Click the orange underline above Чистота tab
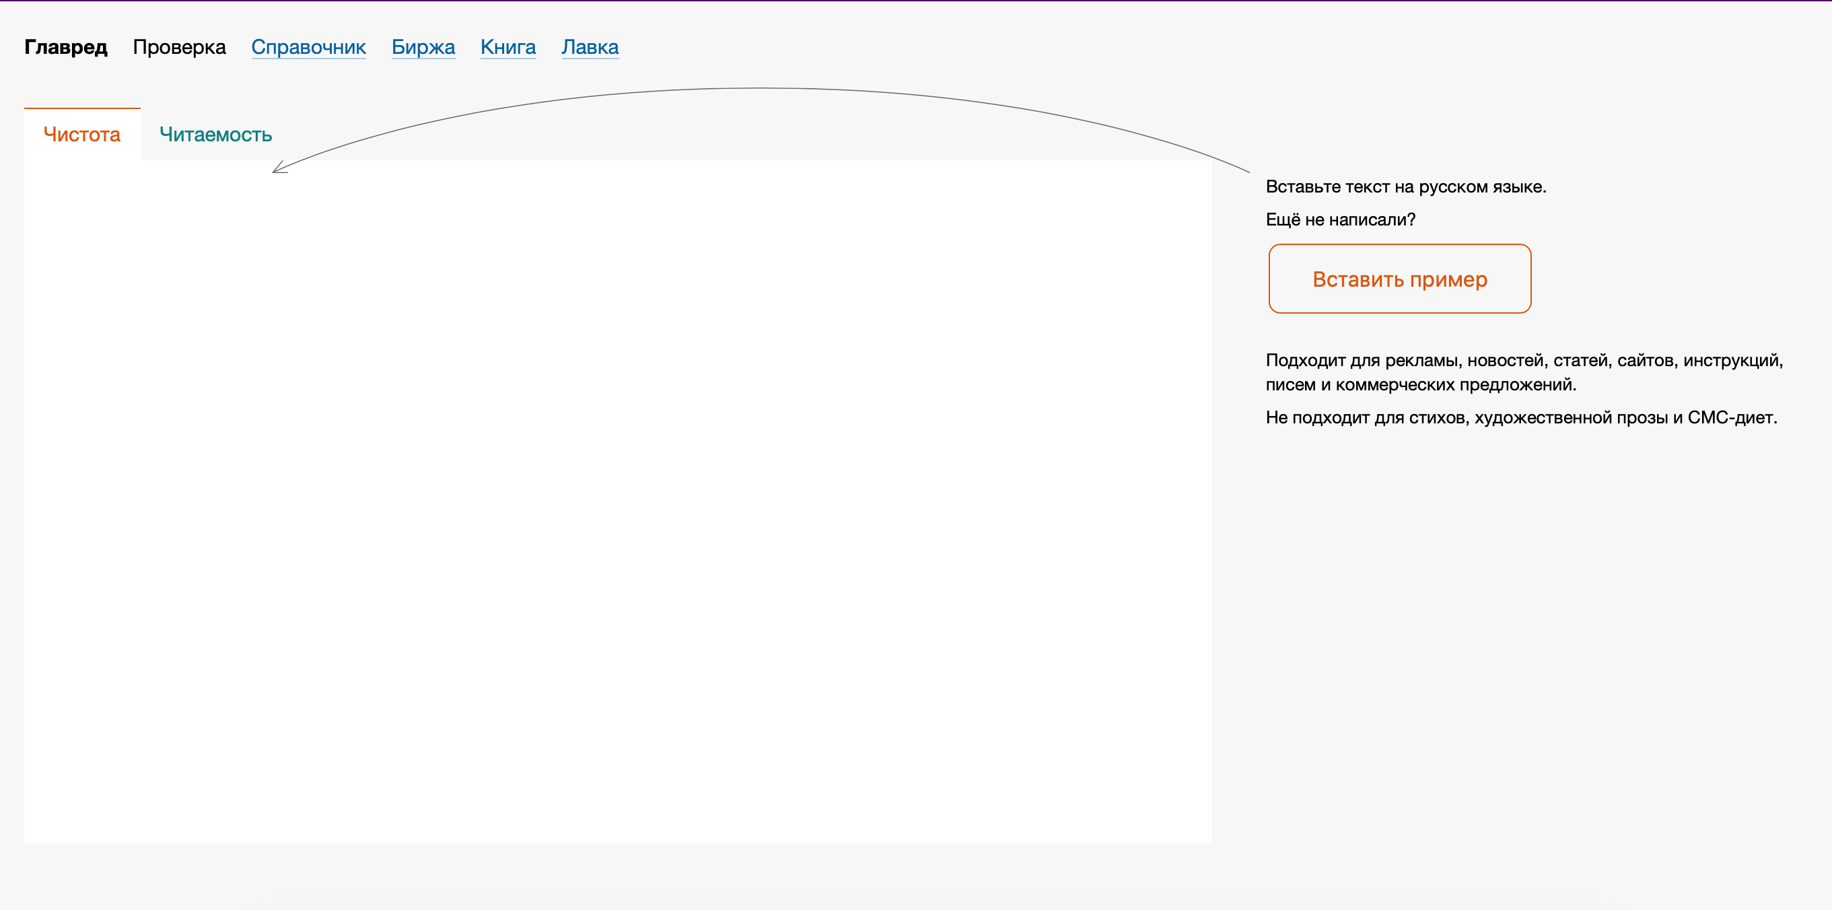This screenshot has width=1832, height=910. [x=82, y=108]
